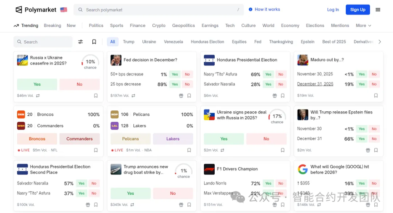Click gift icon on Fed decision card

tap(181, 96)
